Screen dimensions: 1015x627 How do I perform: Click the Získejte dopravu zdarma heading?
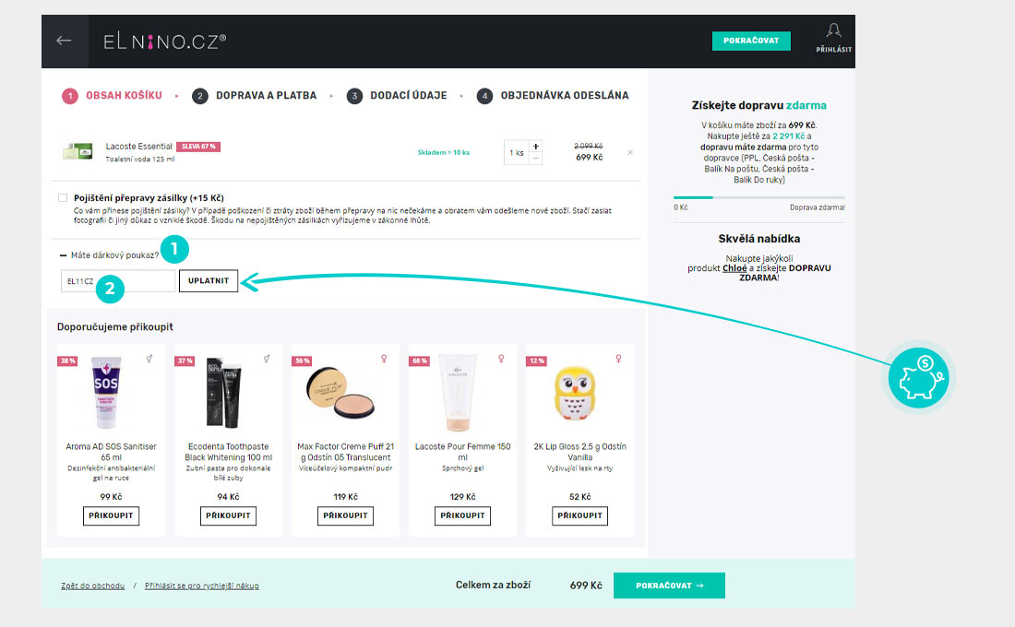point(758,105)
